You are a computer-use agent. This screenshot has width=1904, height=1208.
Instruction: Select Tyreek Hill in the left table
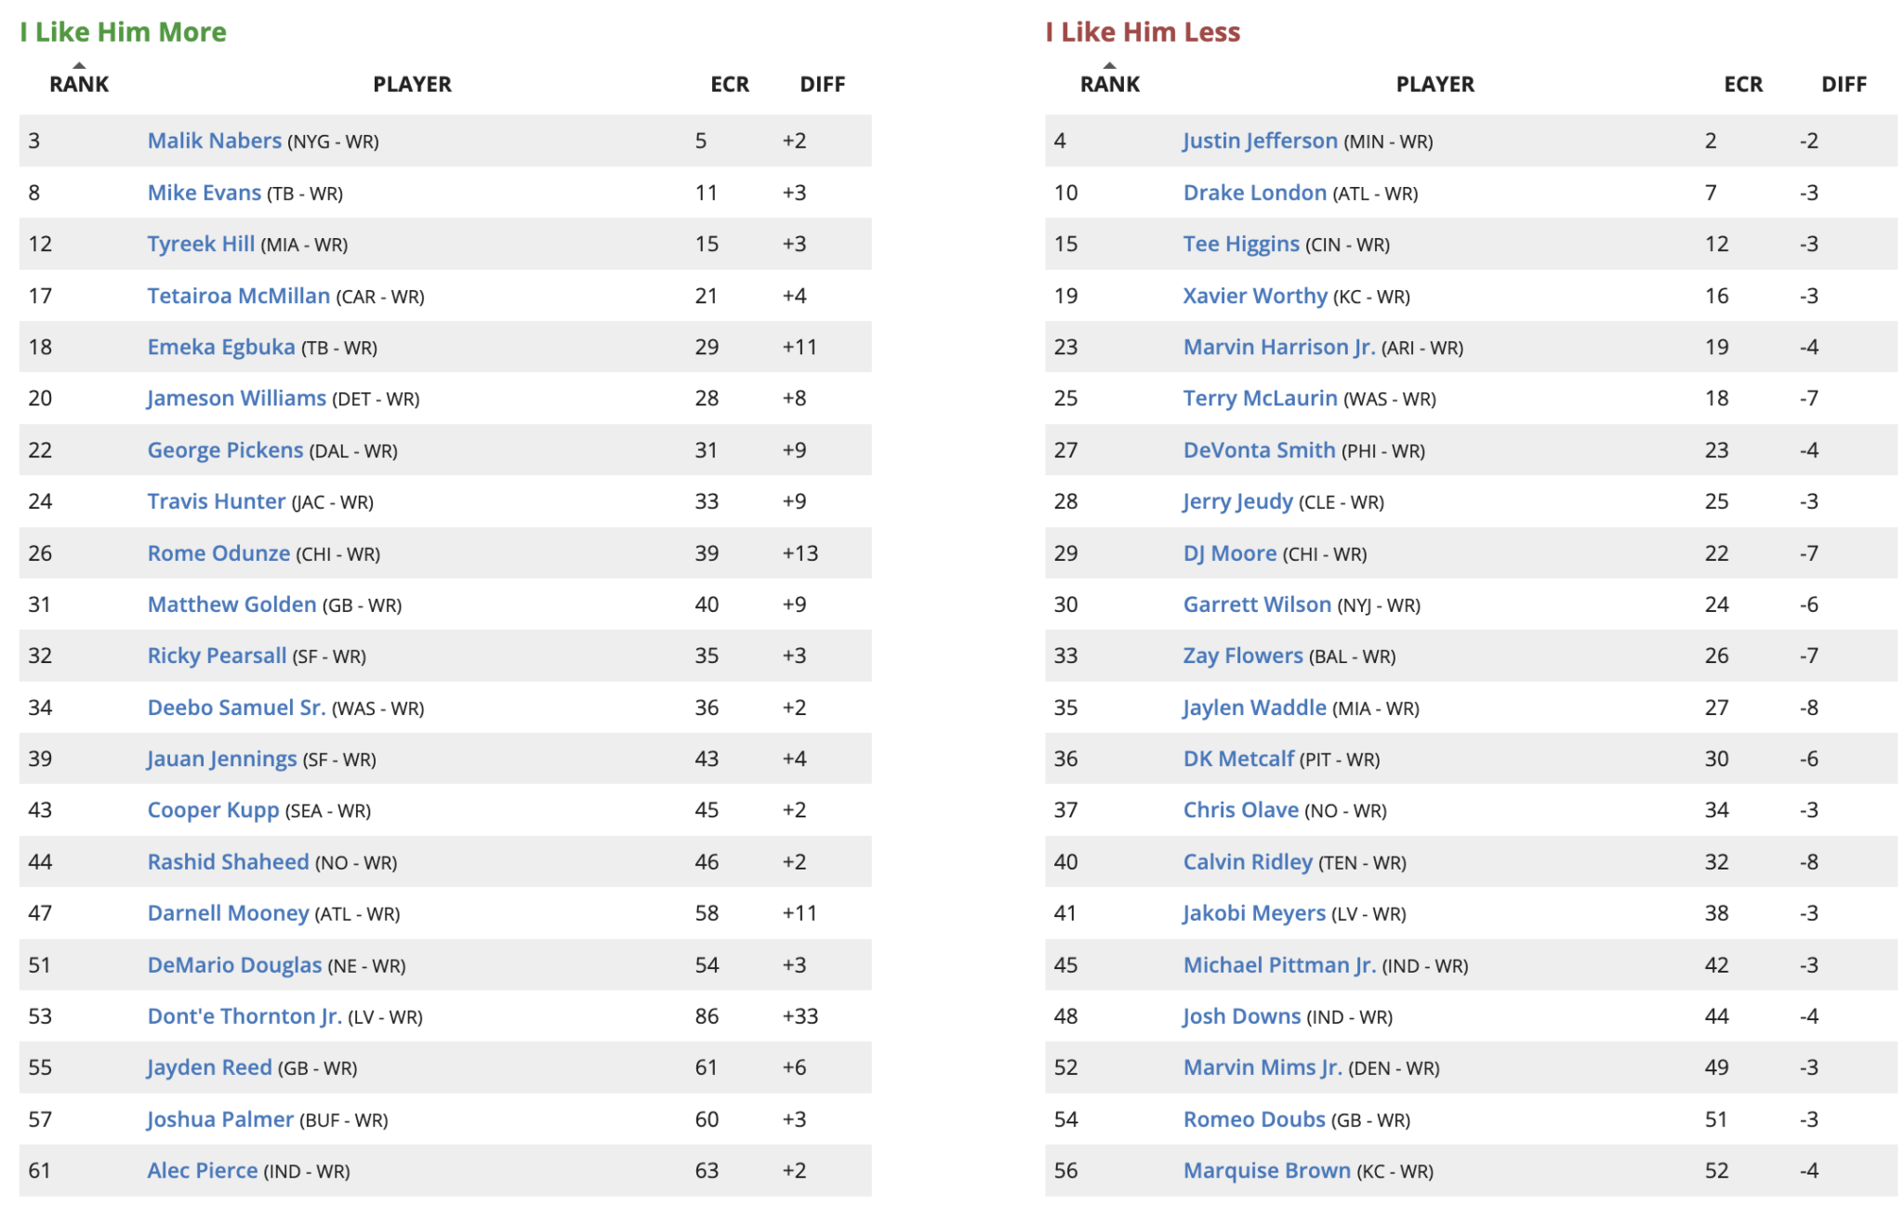[201, 244]
